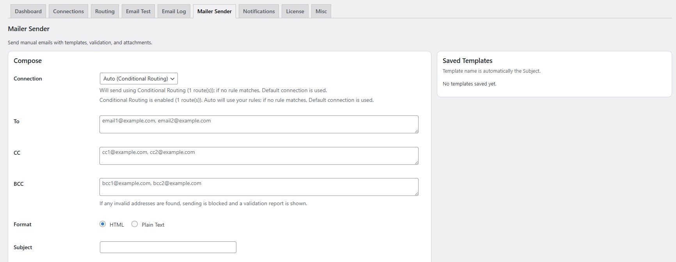Open the Email Test tab

138,11
